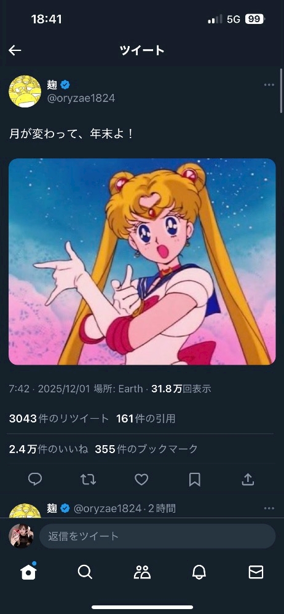Open the 2.4万件のいいね likes list
Screen dimensions: 284x614
(x=48, y=449)
